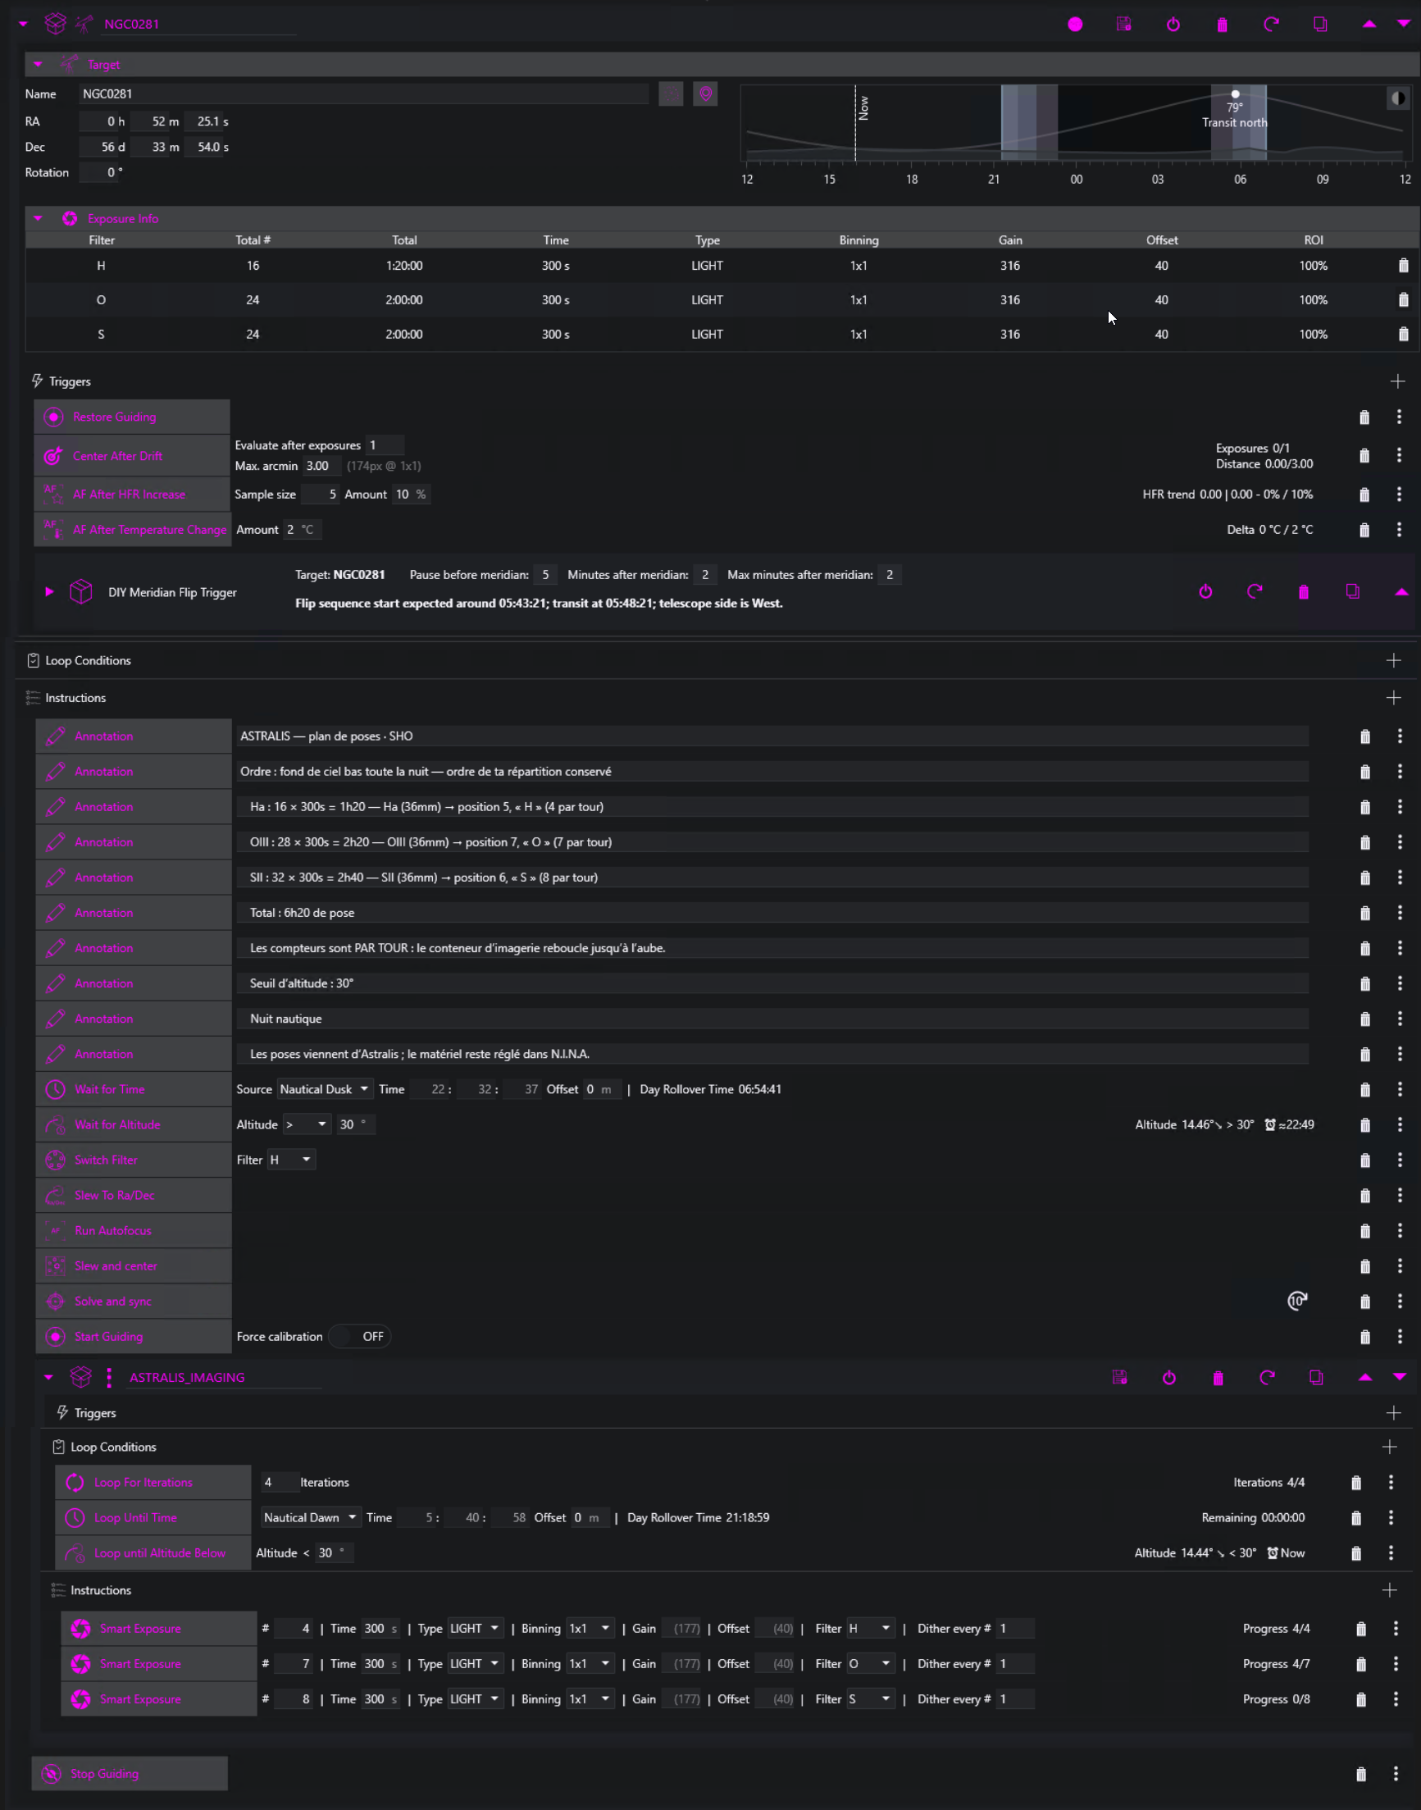Open the more-options menu for Wait for Altitude
Screen dimensions: 1421x1810
pyautogui.click(x=1400, y=1124)
